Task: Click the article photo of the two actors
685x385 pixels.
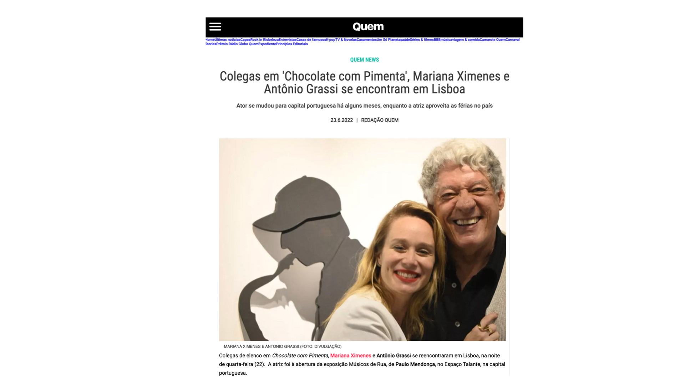Action: point(362,240)
